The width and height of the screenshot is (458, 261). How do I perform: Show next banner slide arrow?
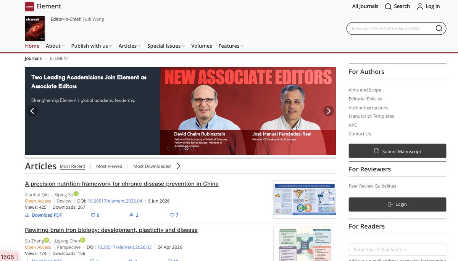pyautogui.click(x=329, y=111)
